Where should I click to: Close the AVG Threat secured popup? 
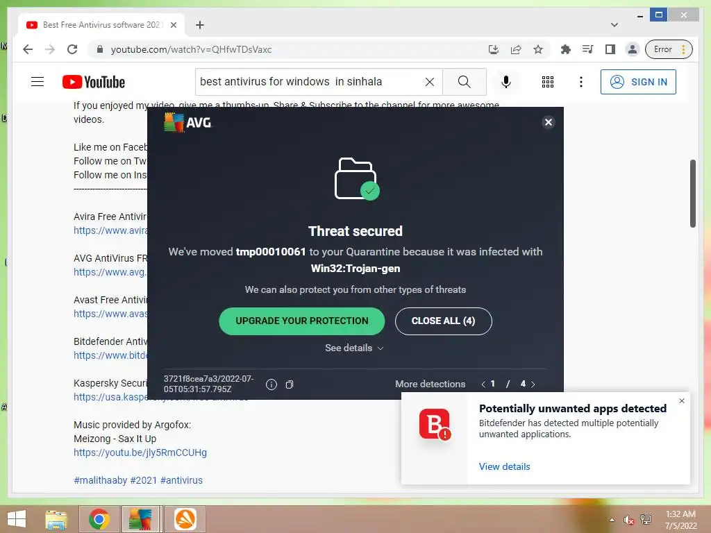click(x=549, y=122)
